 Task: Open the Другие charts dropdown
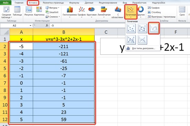pyautogui.click(x=141, y=12)
